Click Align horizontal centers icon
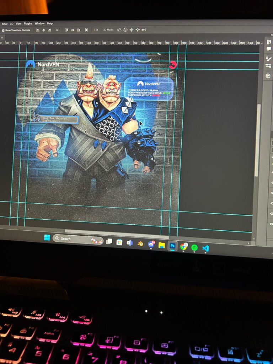This screenshot has width=273, height=364. click(44, 30)
